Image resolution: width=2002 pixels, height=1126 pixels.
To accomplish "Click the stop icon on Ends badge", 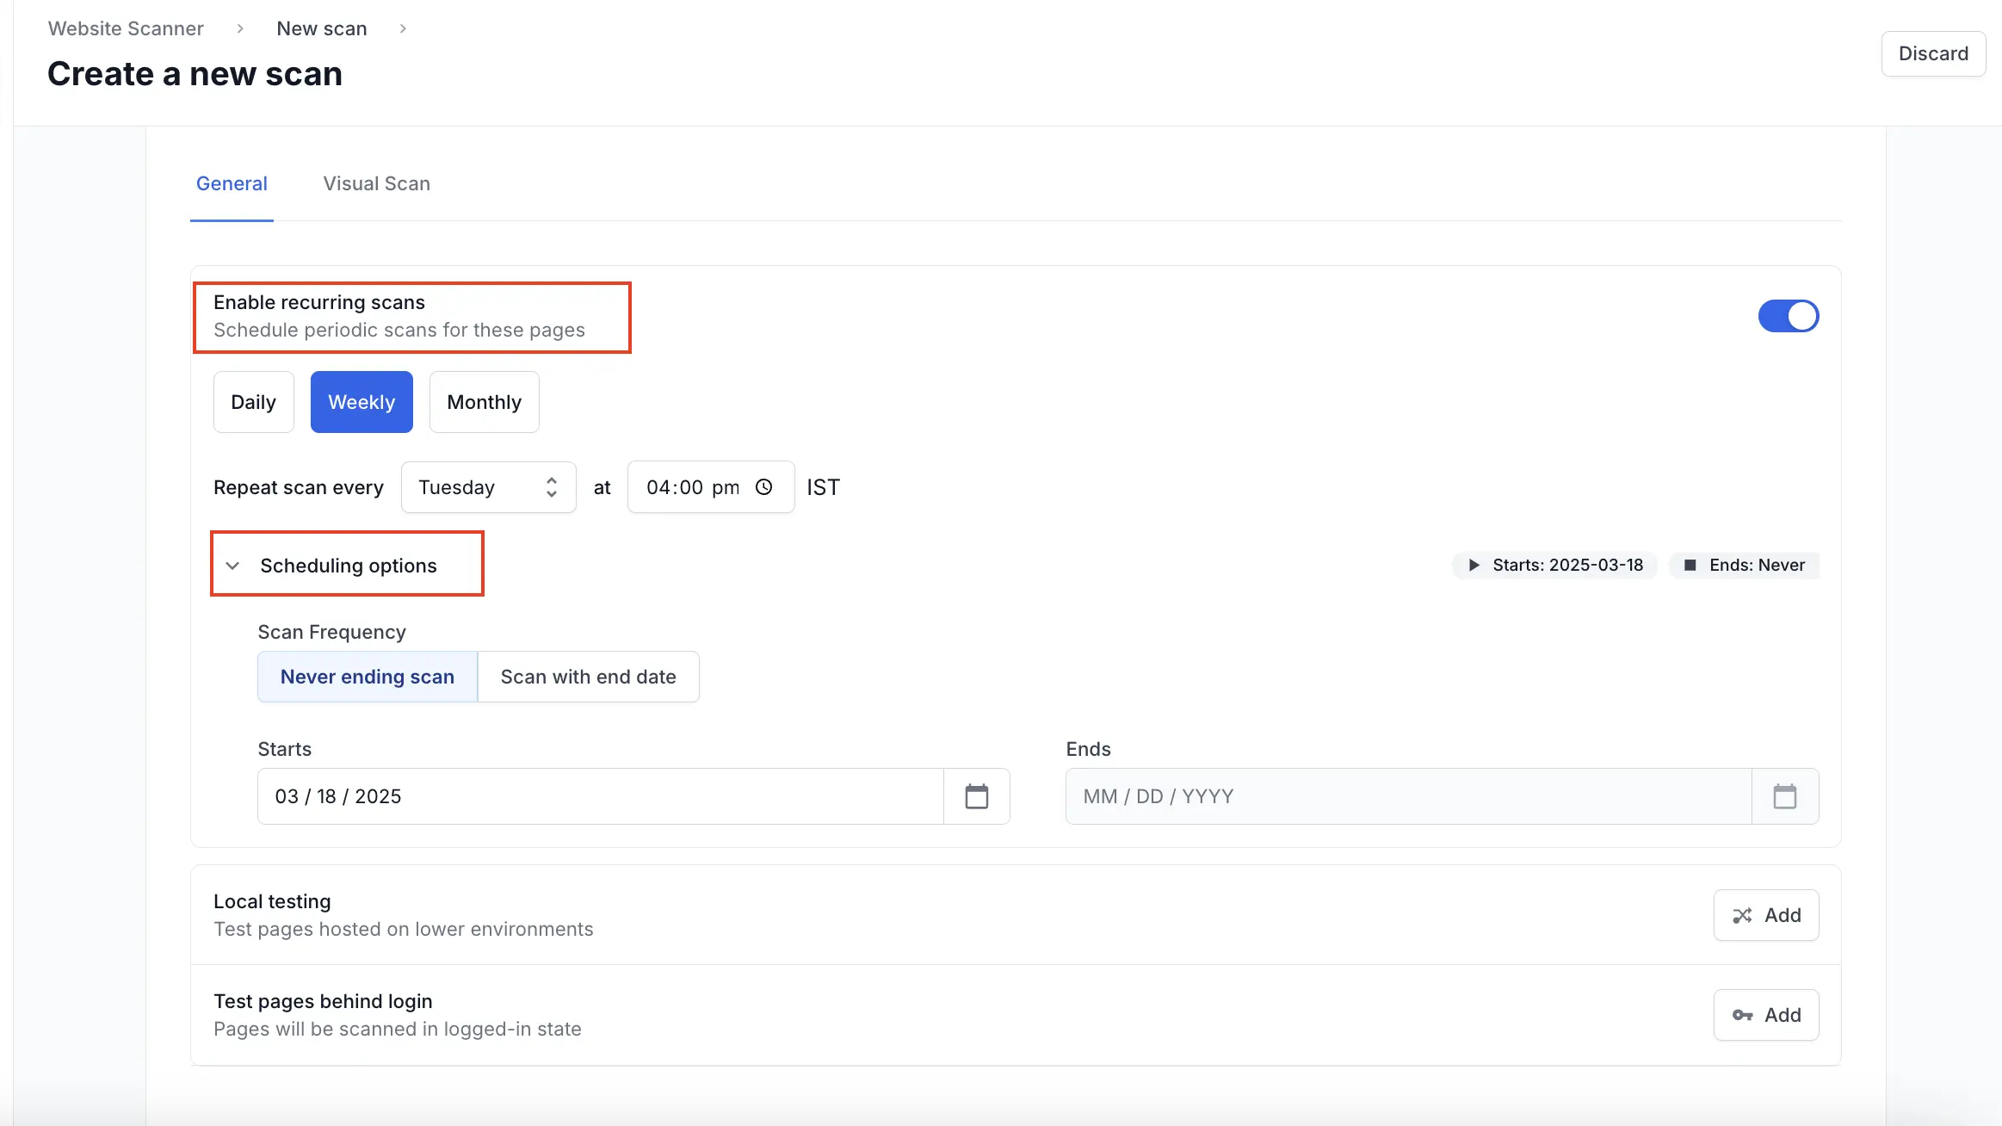I will [x=1690, y=566].
